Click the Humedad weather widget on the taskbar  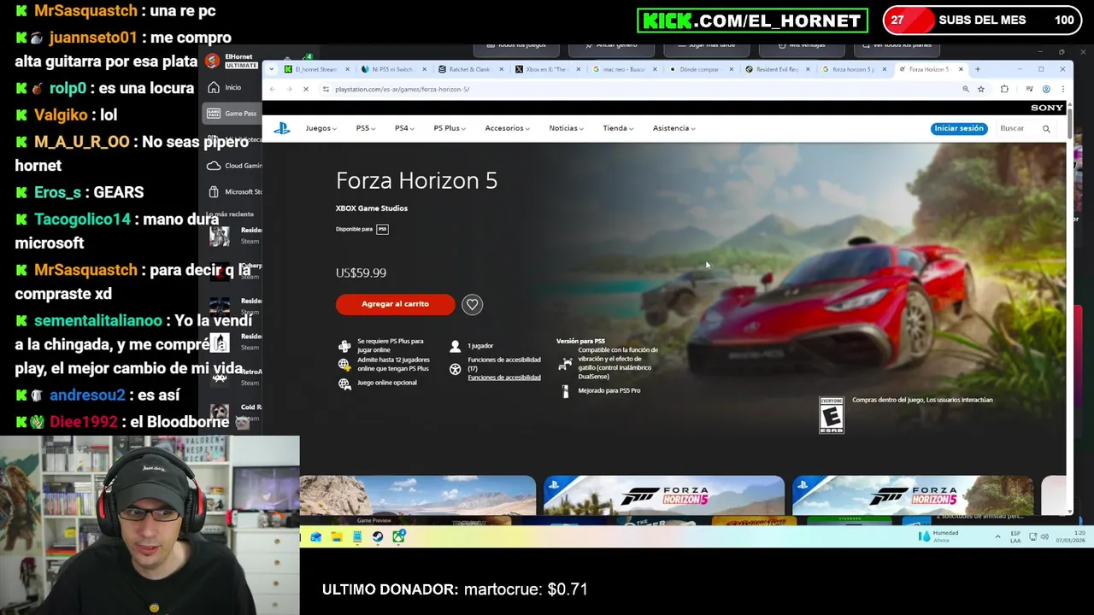[939, 536]
